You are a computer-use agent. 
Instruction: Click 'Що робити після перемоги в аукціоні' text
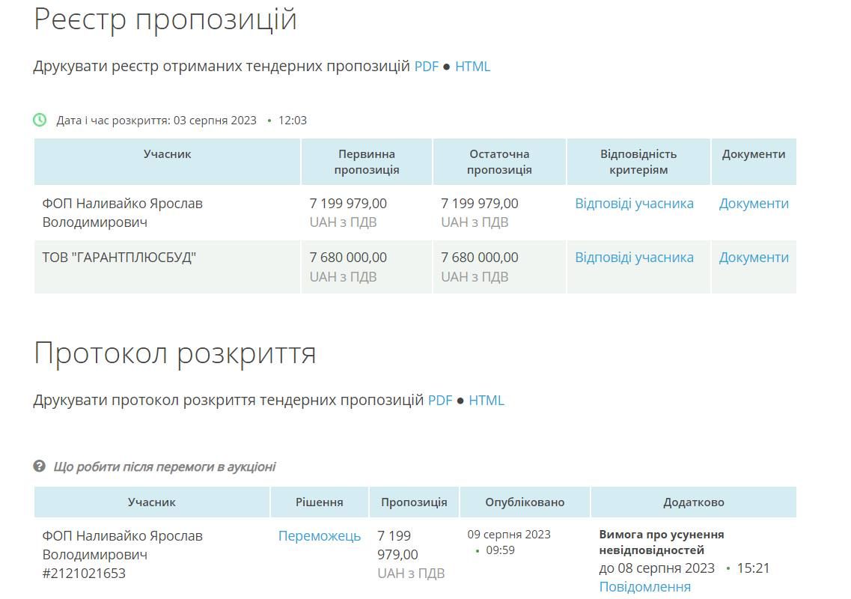(165, 466)
